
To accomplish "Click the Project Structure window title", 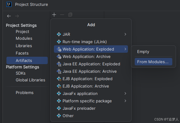I will (31, 5).
